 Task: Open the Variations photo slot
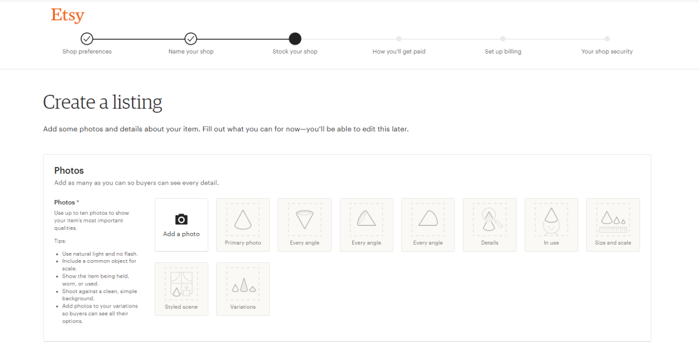tap(243, 289)
